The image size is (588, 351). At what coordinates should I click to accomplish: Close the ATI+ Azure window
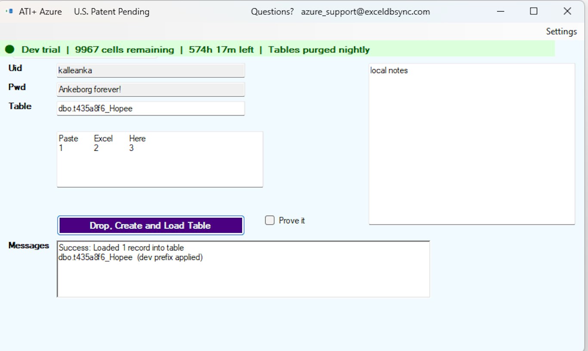(567, 12)
